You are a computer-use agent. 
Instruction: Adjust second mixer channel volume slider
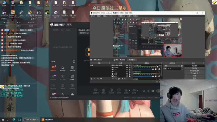point(144,76)
